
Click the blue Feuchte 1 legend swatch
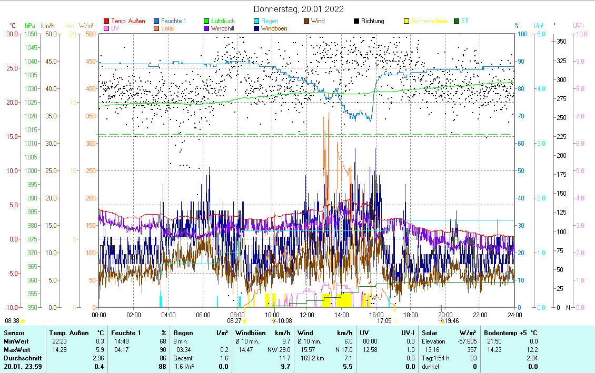156,22
